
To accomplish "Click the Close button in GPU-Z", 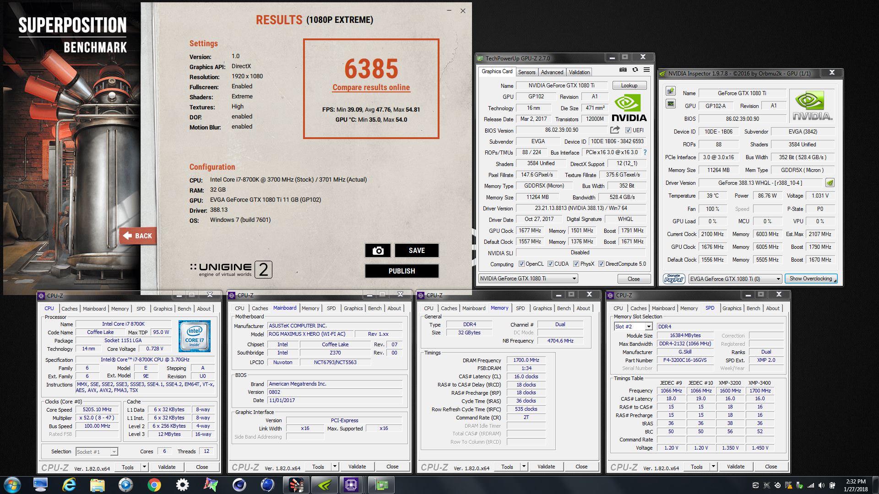I will 634,279.
